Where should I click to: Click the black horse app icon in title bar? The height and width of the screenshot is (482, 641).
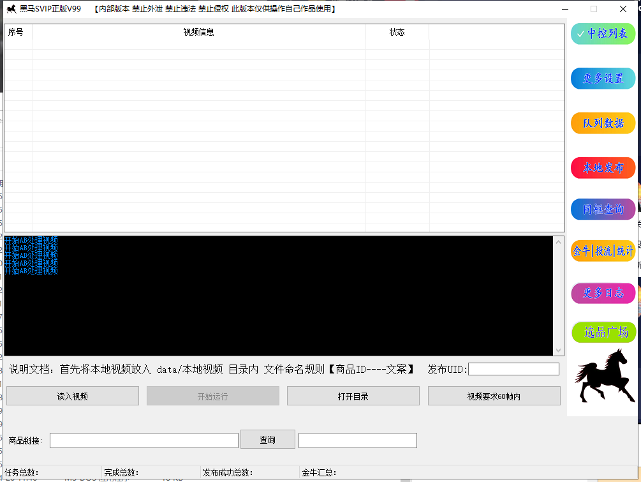(11, 9)
